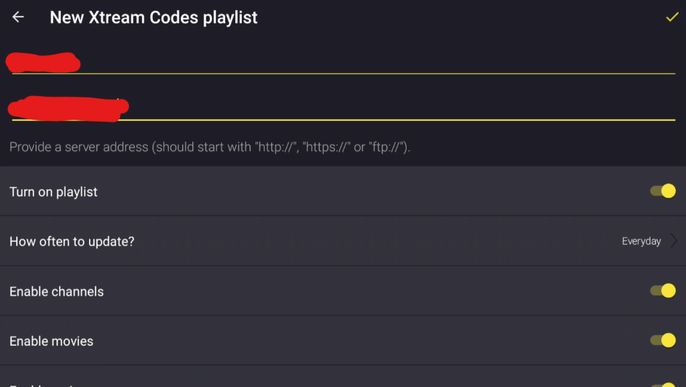Viewport: 686px width, 387px height.
Task: Go back using the arrow icon
Action: pyautogui.click(x=18, y=17)
